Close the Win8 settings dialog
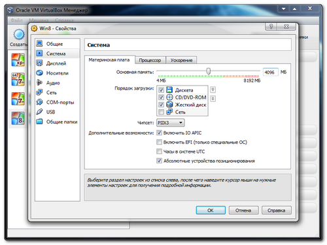Viewport: 327px width, 245px height. coord(286,27)
